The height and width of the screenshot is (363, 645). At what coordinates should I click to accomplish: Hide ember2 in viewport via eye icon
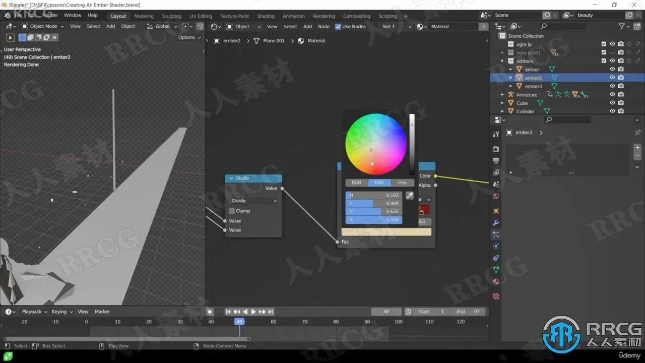[612, 78]
